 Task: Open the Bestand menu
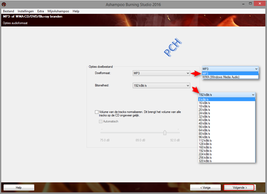pos(8,11)
